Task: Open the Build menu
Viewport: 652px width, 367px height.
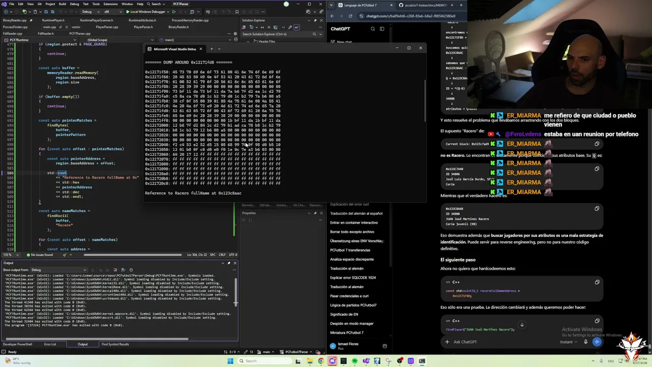Action: click(62, 4)
